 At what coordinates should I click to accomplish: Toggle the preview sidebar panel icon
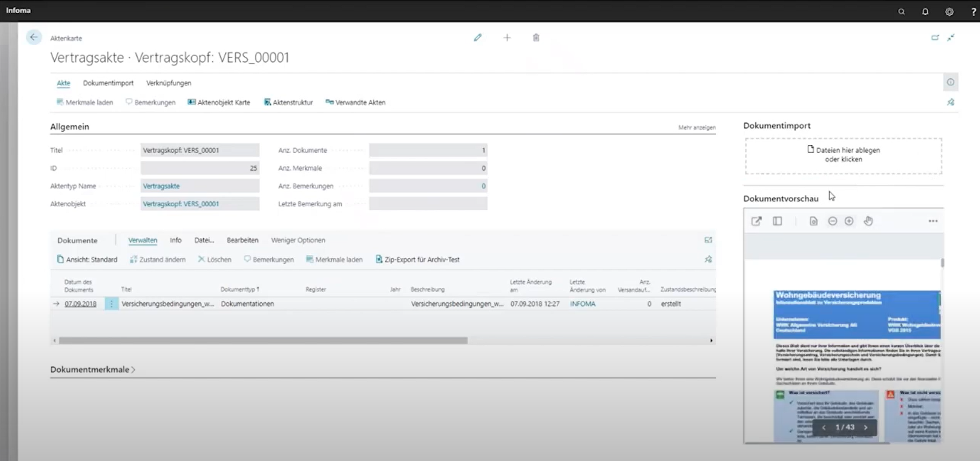[x=777, y=221]
